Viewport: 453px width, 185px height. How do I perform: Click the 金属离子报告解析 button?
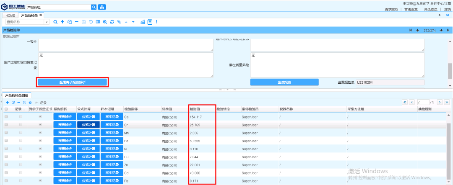point(73,82)
